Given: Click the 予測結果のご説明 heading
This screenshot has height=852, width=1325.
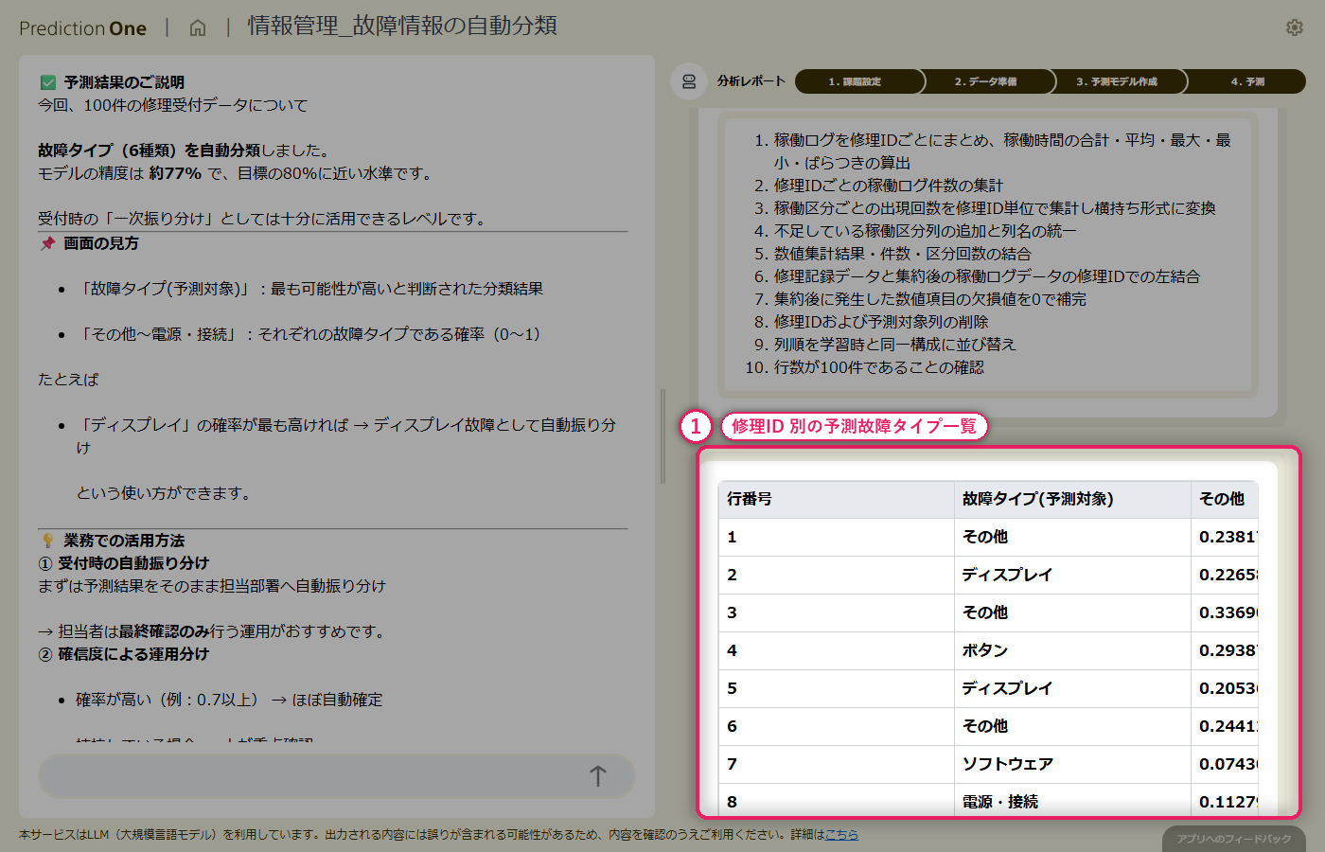Looking at the screenshot, I should (x=124, y=82).
